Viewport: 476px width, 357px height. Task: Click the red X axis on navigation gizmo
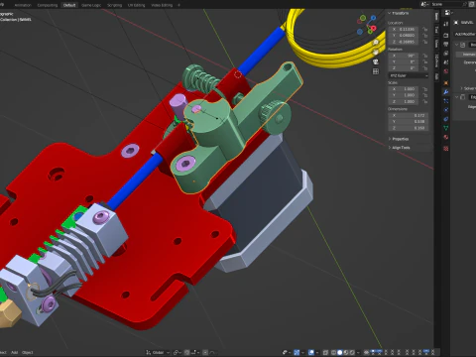point(373,29)
